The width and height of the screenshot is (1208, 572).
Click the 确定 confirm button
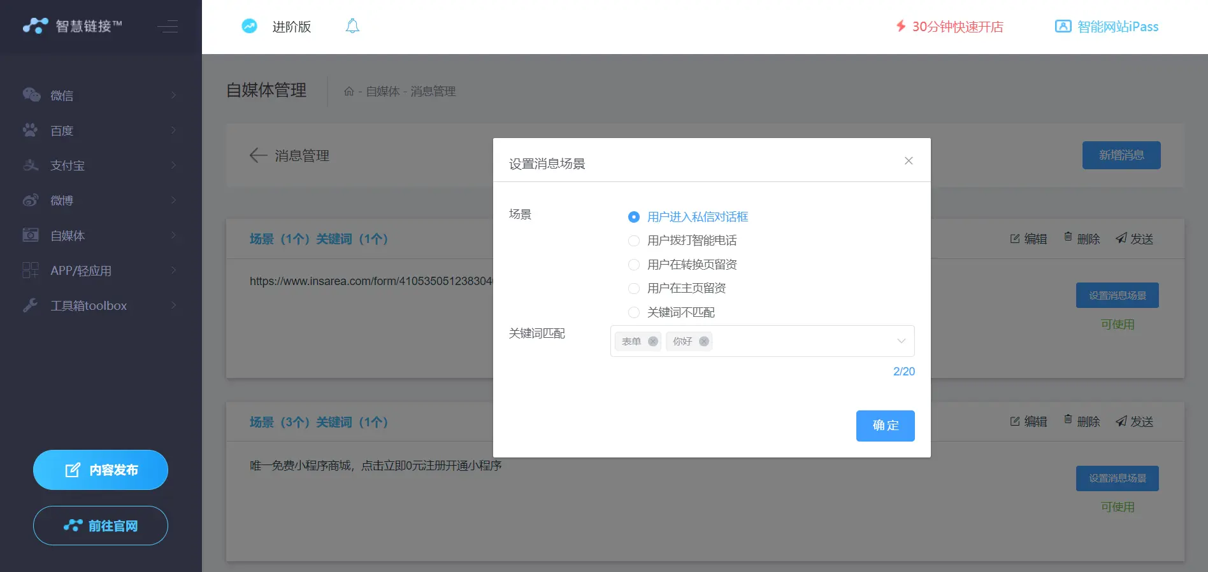pos(885,426)
